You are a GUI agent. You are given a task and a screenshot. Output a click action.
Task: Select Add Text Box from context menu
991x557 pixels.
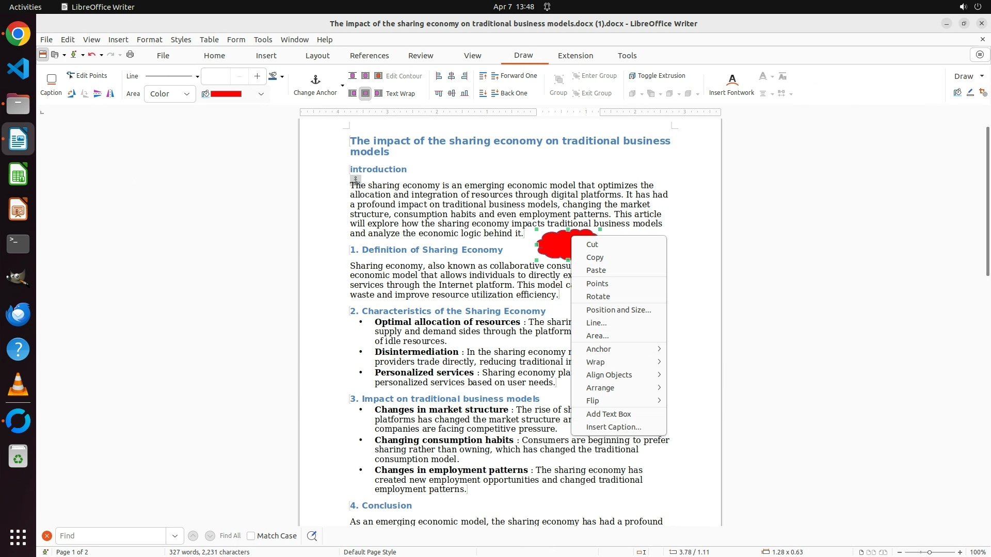609,414
